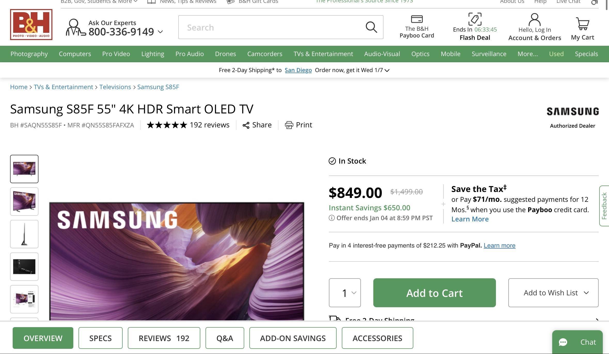This screenshot has width=609, height=354.
Task: Switch to the SPECS tab
Action: tap(100, 338)
